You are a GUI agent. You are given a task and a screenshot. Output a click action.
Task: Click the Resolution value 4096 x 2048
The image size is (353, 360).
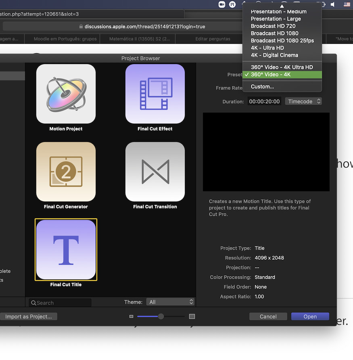coord(269,258)
